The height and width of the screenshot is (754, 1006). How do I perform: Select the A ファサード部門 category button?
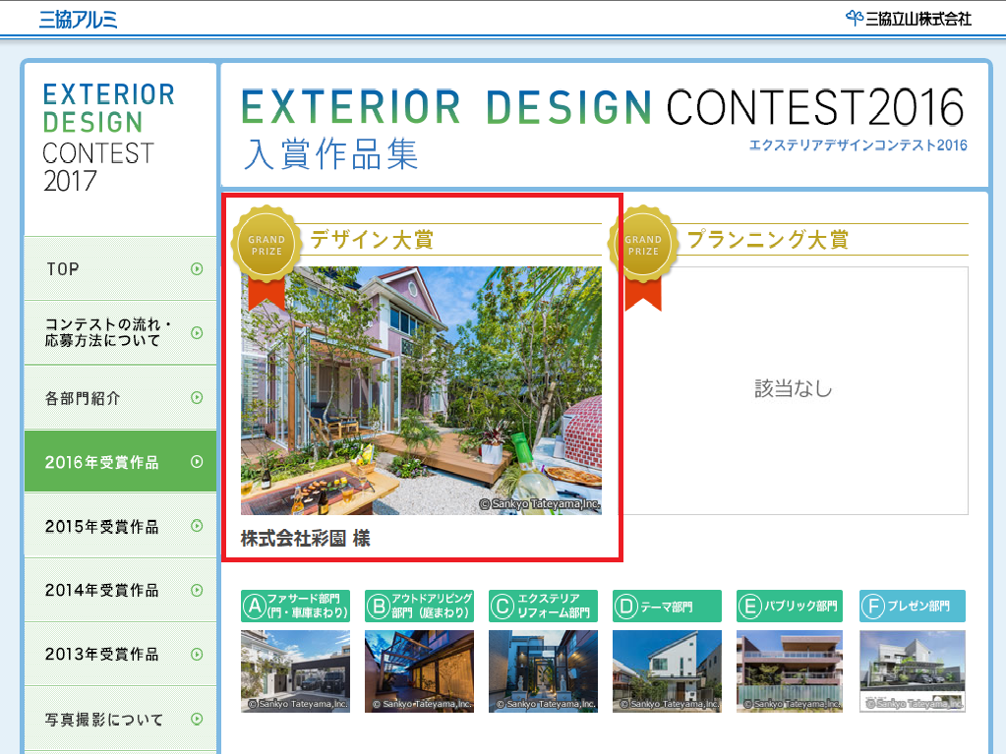[x=295, y=607]
